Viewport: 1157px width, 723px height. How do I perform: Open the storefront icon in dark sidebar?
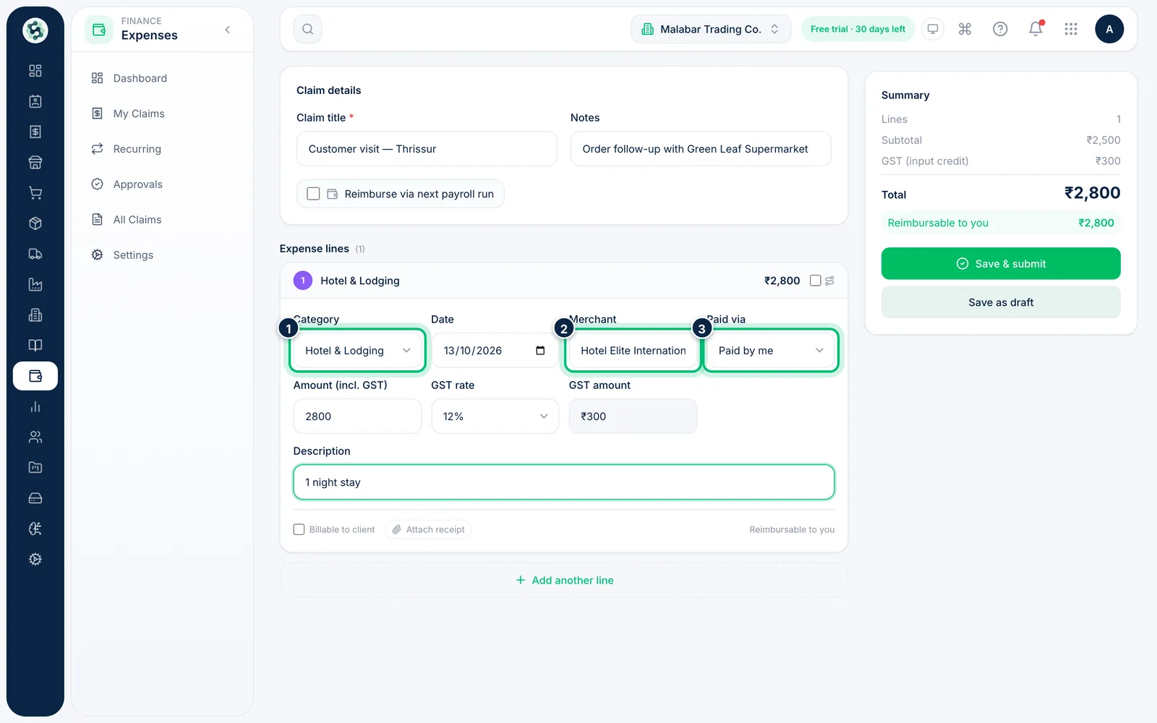coord(35,163)
